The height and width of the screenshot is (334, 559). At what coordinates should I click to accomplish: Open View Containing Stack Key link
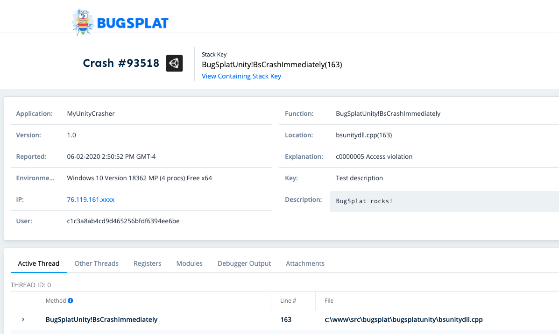[x=241, y=76]
